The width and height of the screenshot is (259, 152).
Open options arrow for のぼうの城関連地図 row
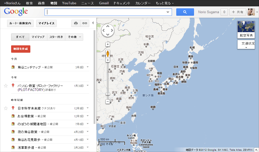click(88, 124)
